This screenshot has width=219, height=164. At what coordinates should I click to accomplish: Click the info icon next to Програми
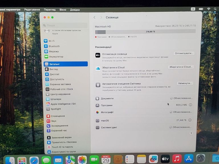190,105
